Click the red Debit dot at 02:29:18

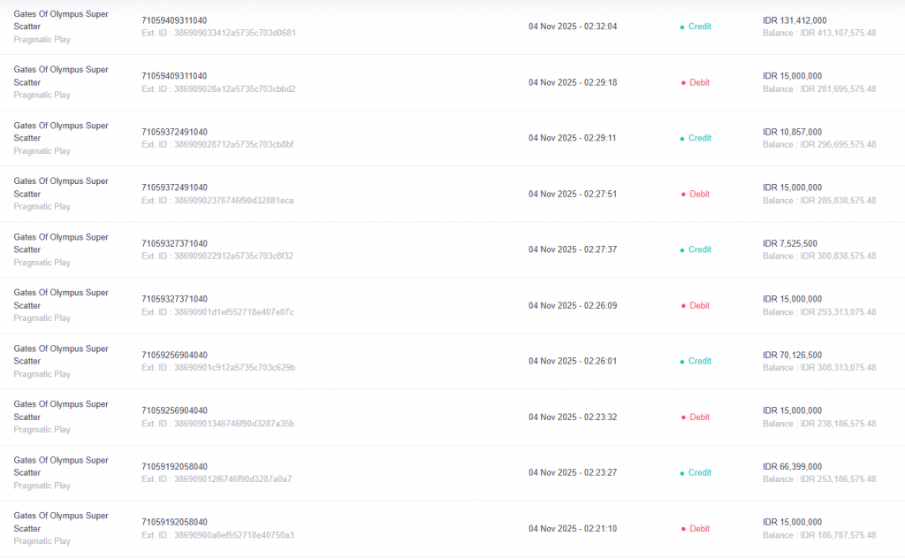(x=683, y=82)
